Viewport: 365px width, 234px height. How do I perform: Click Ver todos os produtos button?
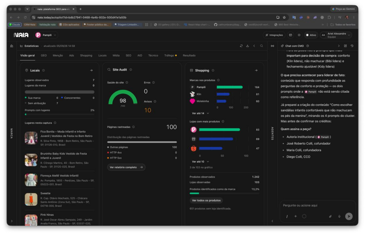[206, 200]
